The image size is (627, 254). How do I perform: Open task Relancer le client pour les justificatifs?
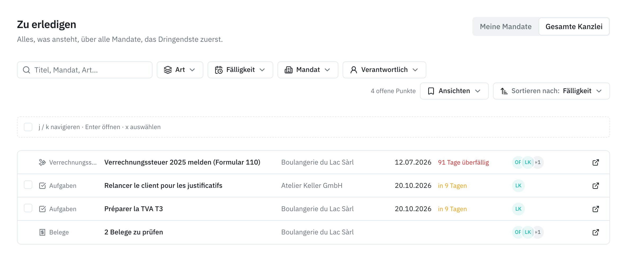tap(163, 186)
